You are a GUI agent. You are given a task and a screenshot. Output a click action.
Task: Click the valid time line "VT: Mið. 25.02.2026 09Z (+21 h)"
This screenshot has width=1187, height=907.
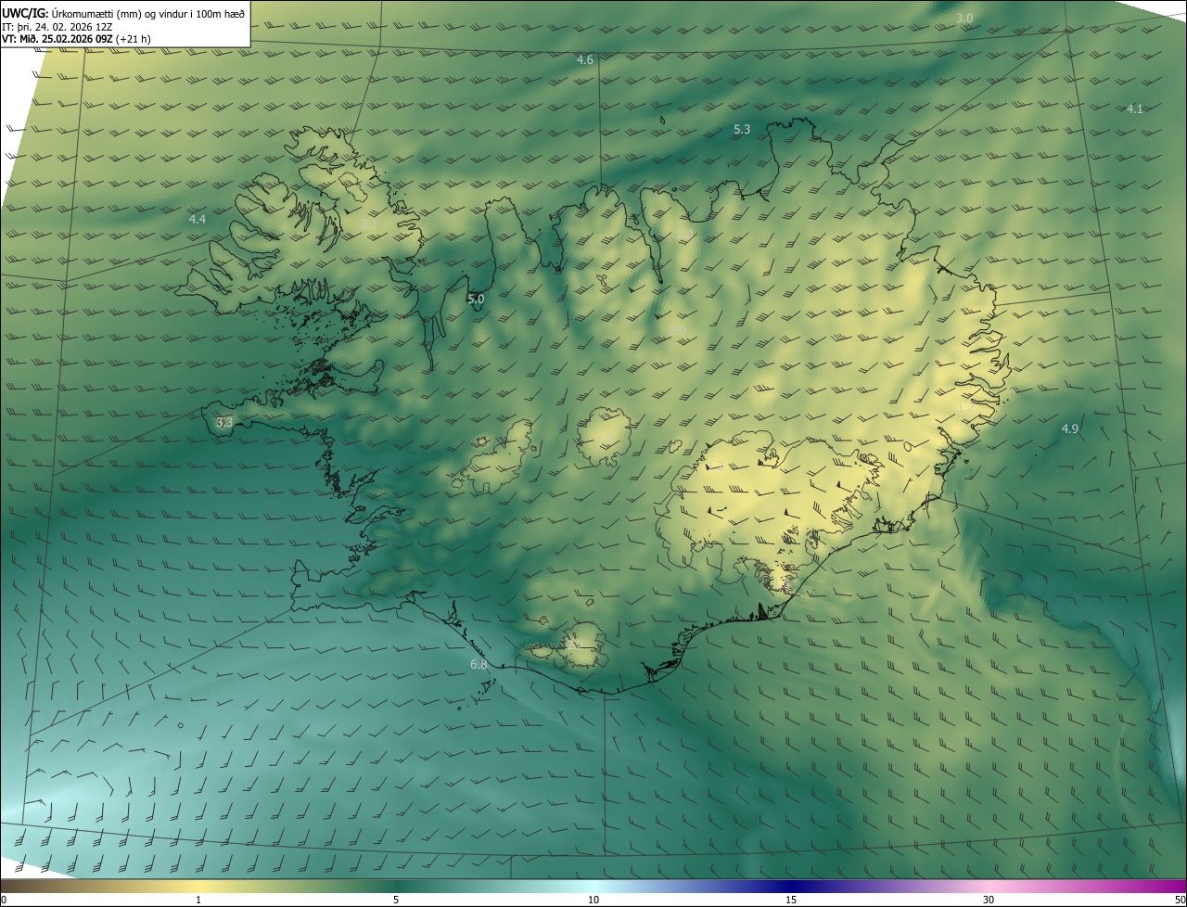point(76,39)
